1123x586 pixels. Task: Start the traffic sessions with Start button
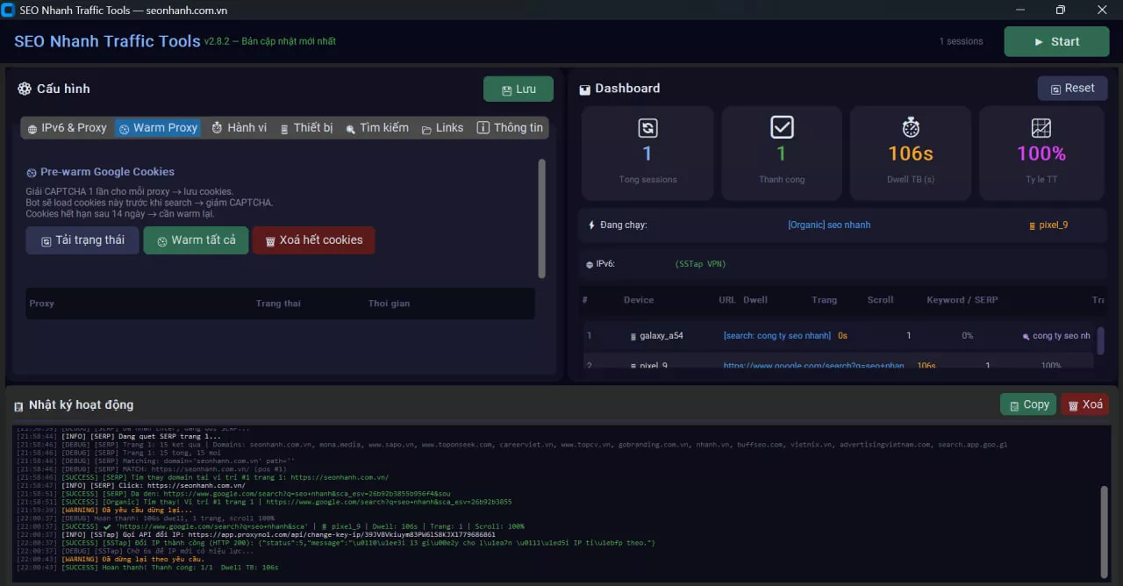pos(1056,41)
